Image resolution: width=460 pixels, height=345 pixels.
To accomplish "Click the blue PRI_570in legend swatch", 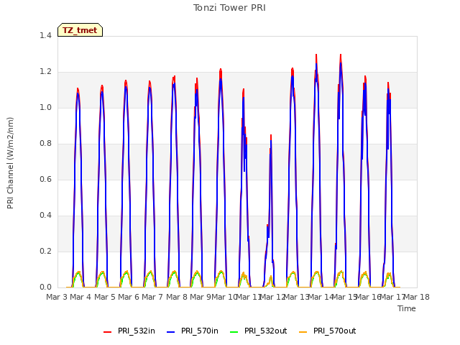I will coord(171,332).
